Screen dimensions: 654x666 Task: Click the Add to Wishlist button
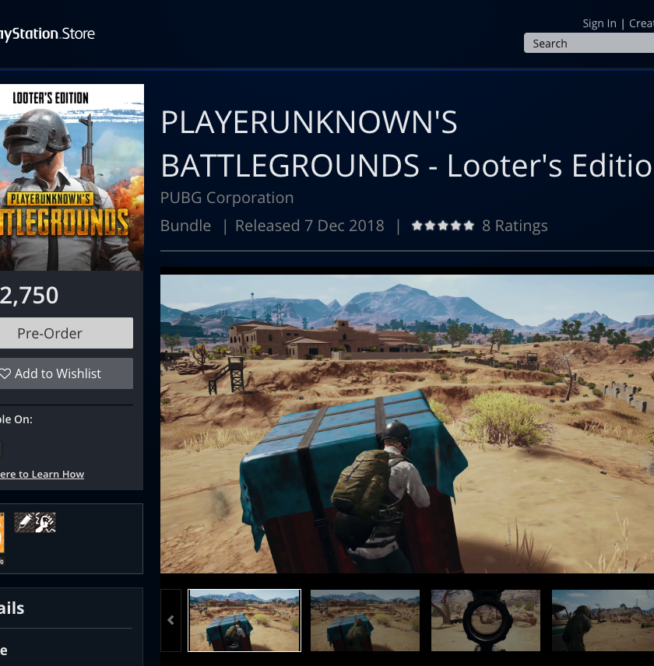pos(66,373)
